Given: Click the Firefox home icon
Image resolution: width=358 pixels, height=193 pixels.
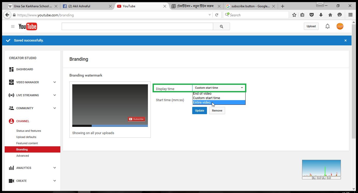Looking at the screenshot, I should pyautogui.click(x=330, y=15).
